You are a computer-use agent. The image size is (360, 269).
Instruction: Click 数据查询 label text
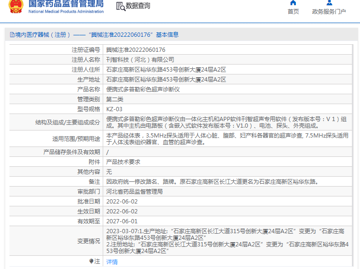pos(138,6)
